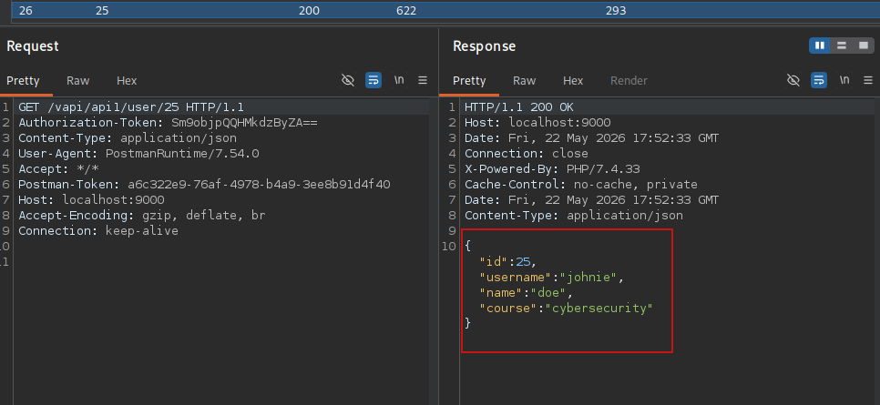
Task: Toggle hide non-printable eye icon in Request
Action: point(348,80)
